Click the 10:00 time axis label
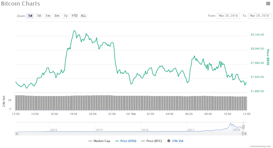Screen dimensions: 273x148 pos(227,114)
